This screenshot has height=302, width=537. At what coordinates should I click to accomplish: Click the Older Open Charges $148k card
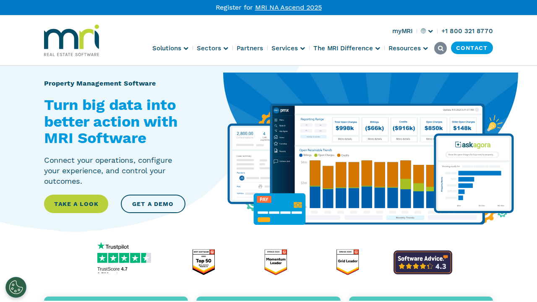(x=462, y=130)
